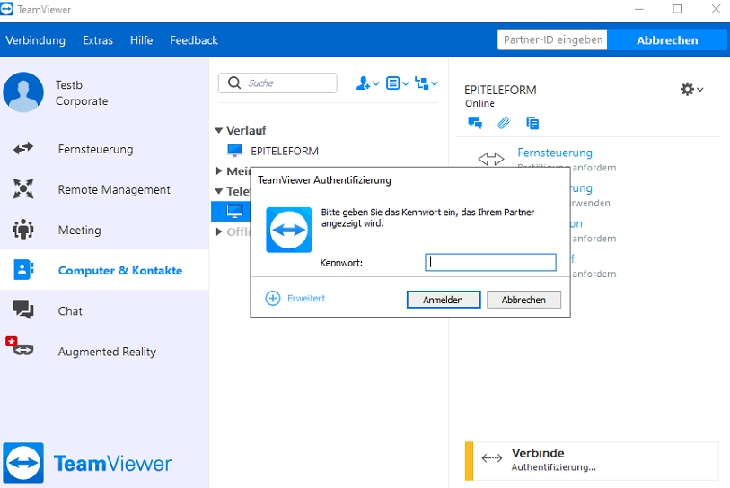Open the Verbindung menu
The width and height of the screenshot is (730, 488).
(x=35, y=40)
